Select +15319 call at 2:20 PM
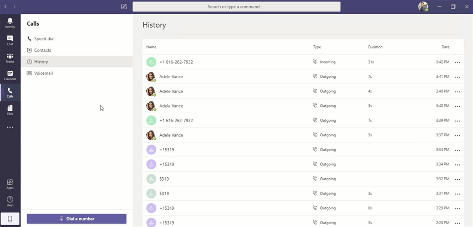This screenshot has width=473, height=227. (303, 222)
